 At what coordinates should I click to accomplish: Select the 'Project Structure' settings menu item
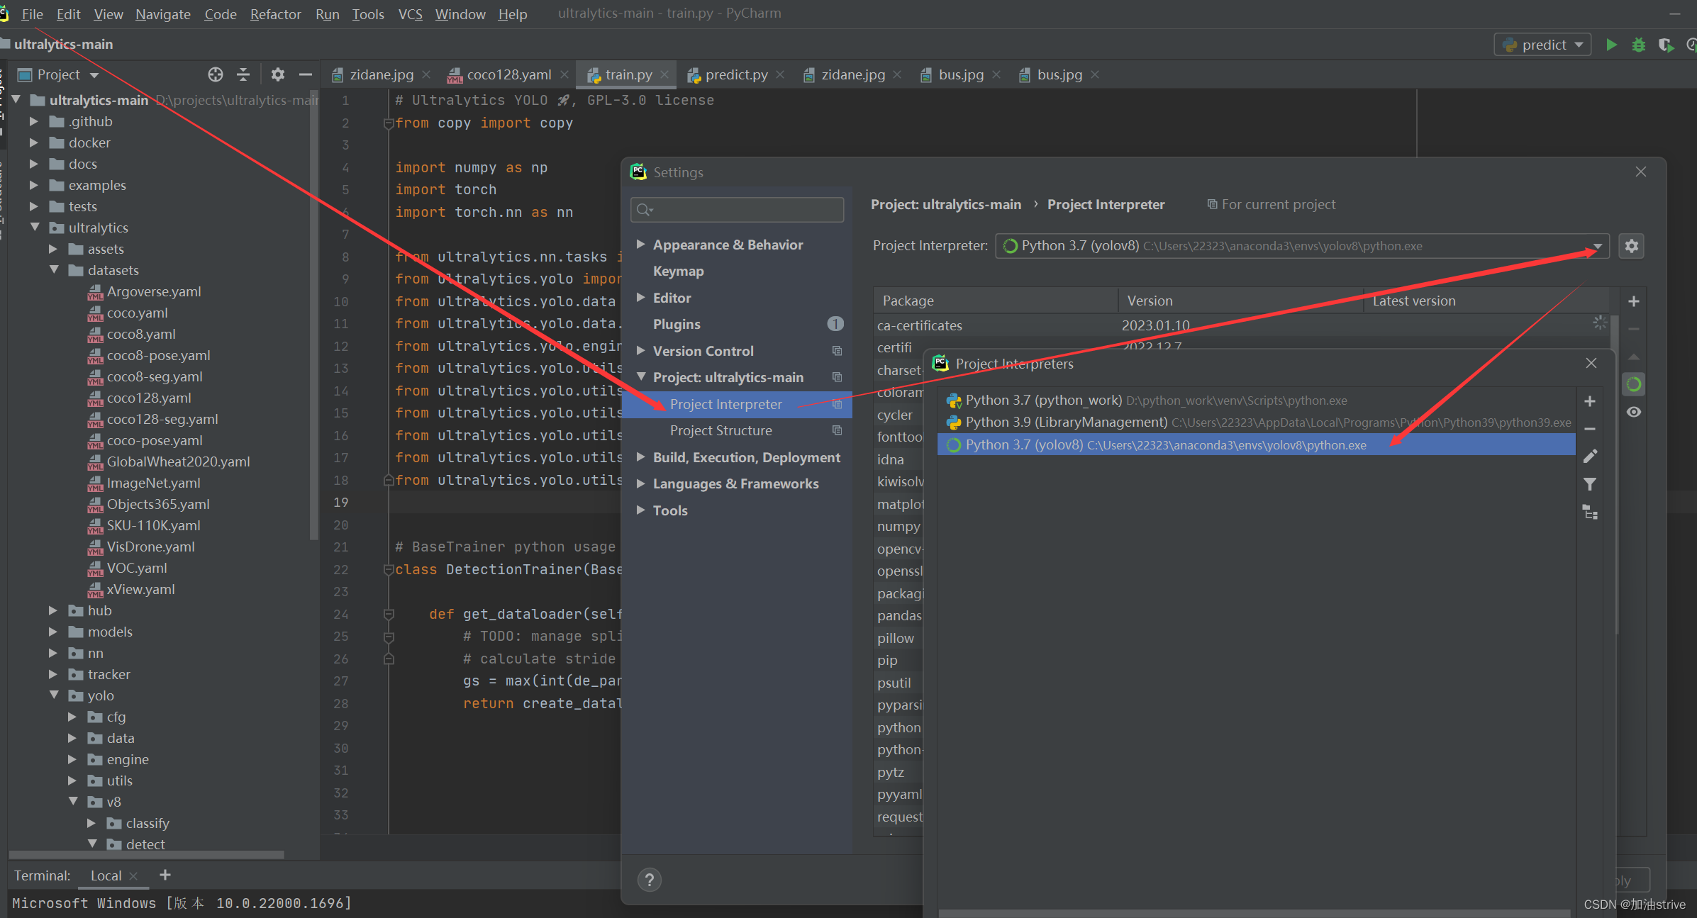[720, 428]
